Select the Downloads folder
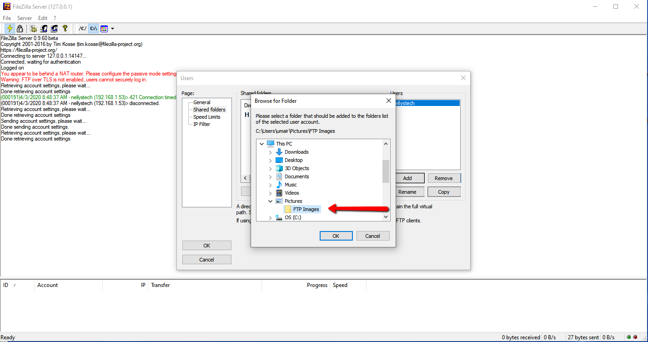 coord(296,152)
